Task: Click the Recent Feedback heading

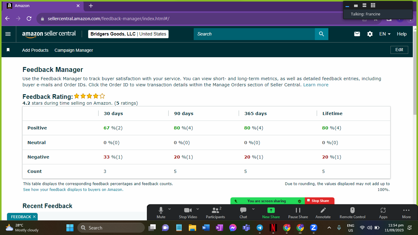Action: [x=47, y=206]
